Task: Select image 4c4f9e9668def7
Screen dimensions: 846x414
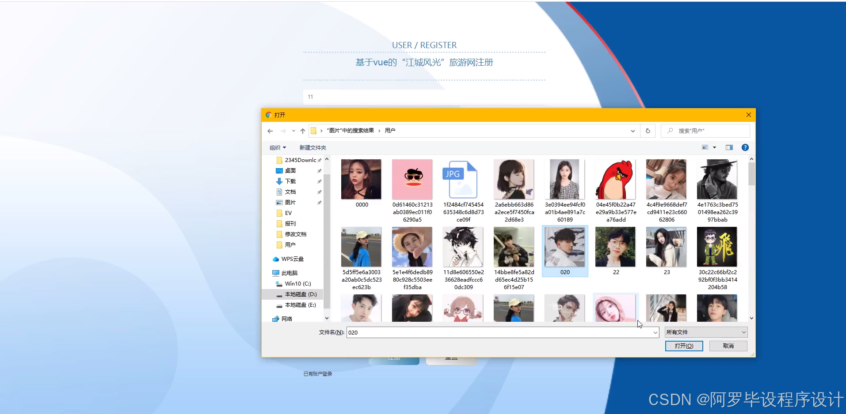Action: 666,191
